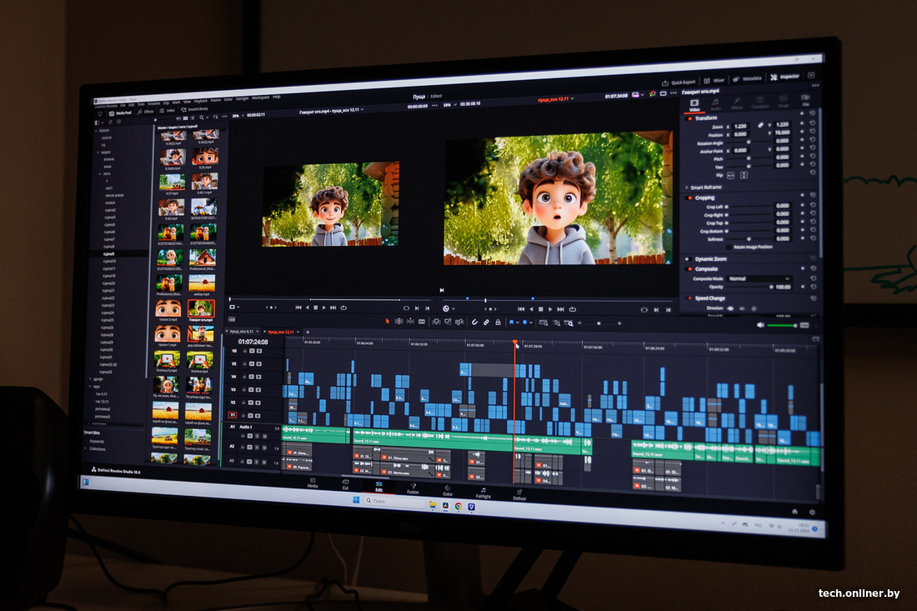The height and width of the screenshot is (611, 917).
Task: Open the Timeline View Options icon
Action: 233,319
